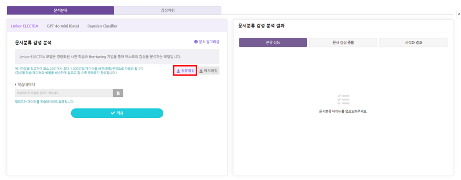Screen dimensions: 461x180
Task: Expand the 학습데이터 disclosure triangle
Action: (16, 85)
